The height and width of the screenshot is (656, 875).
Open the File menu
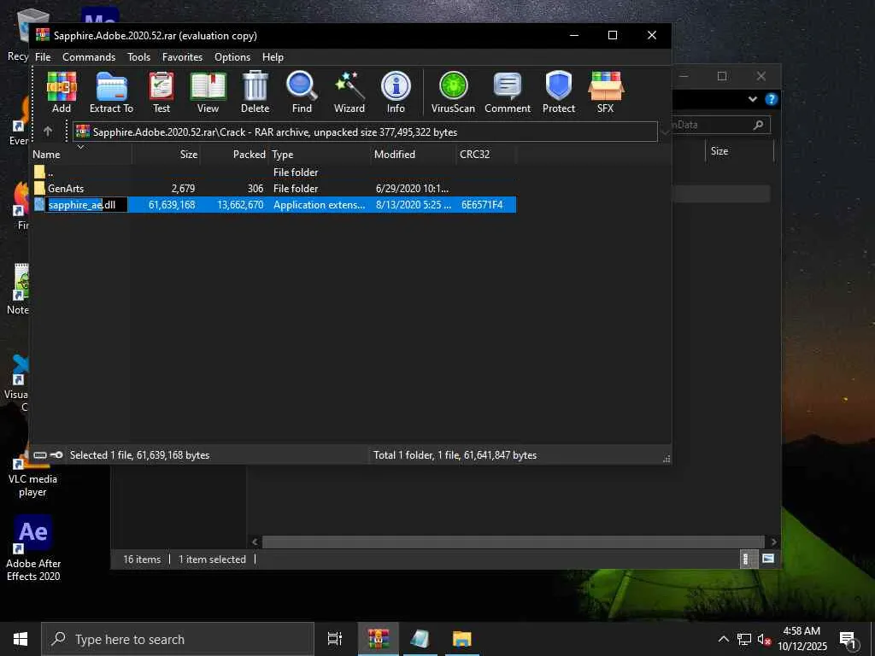pyautogui.click(x=43, y=57)
